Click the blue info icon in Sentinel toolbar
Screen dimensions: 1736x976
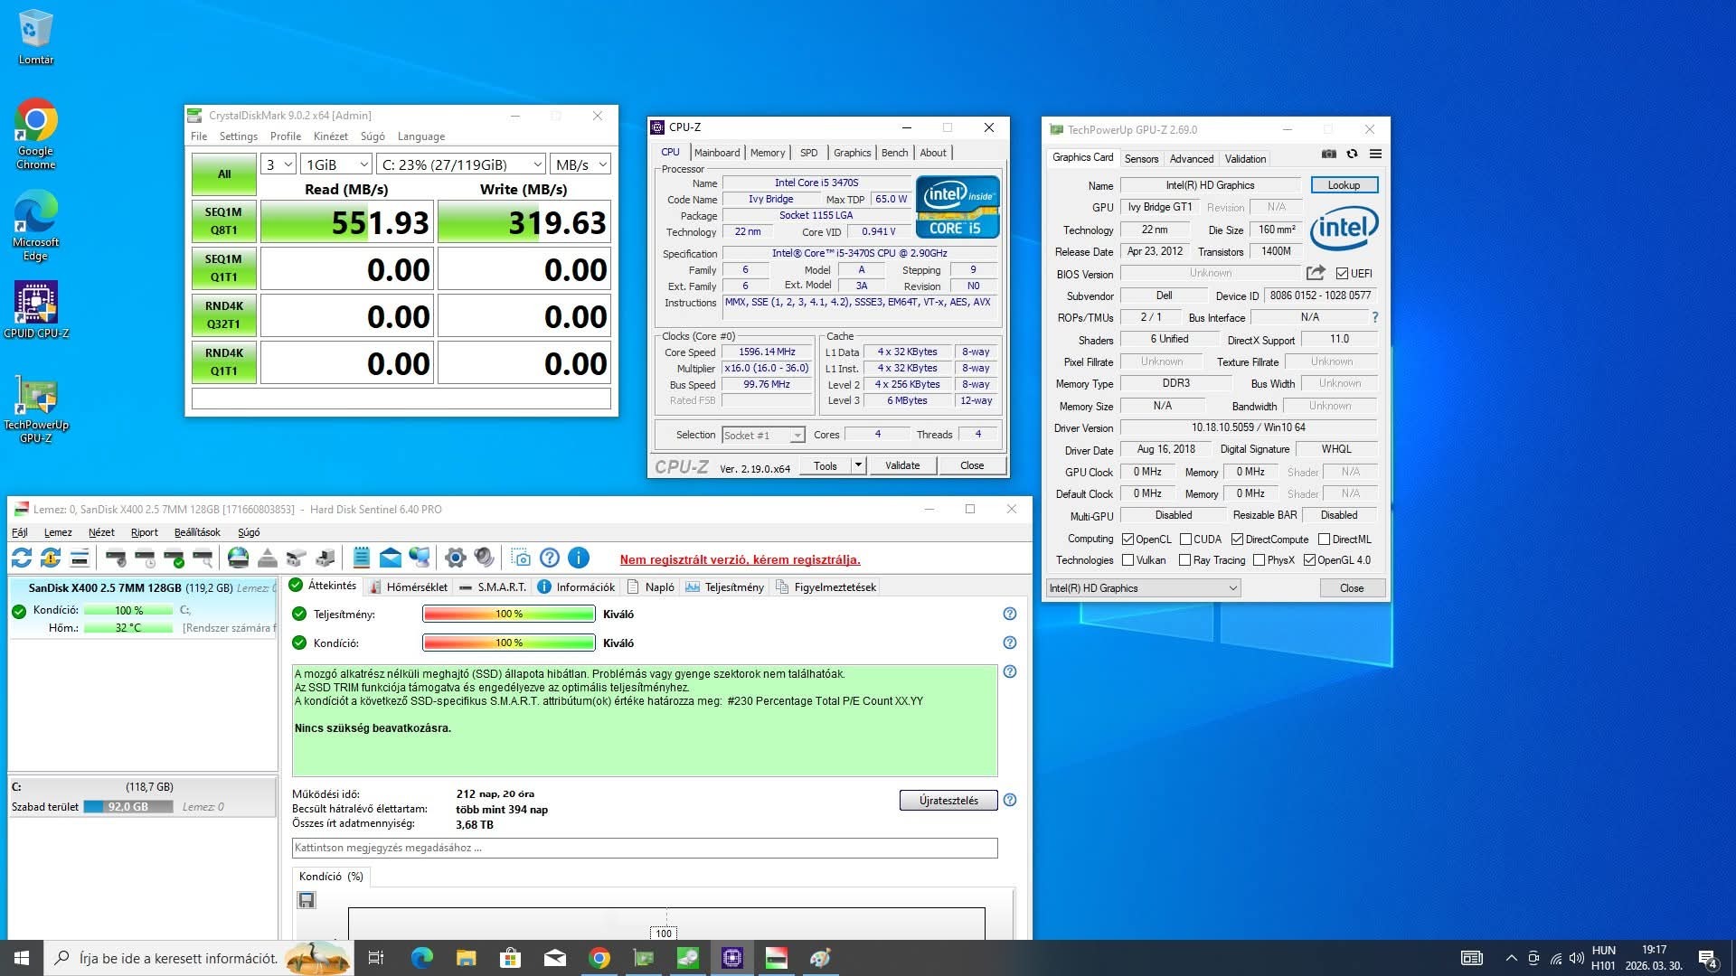click(579, 558)
